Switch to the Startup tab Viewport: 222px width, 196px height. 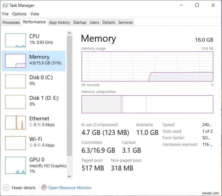pos(80,23)
